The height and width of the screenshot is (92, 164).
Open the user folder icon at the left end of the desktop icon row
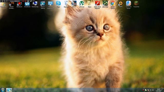pyautogui.click(x=4, y=5)
